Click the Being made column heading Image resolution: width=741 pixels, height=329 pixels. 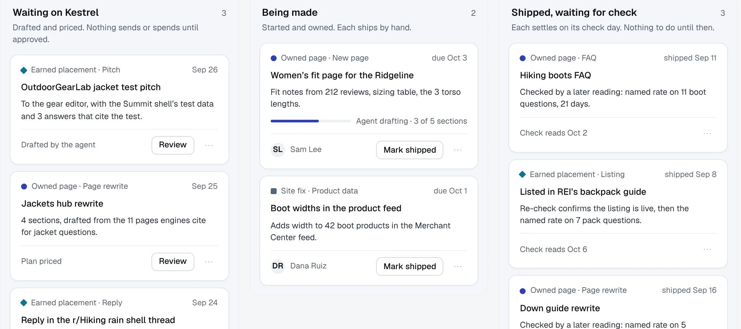290,13
